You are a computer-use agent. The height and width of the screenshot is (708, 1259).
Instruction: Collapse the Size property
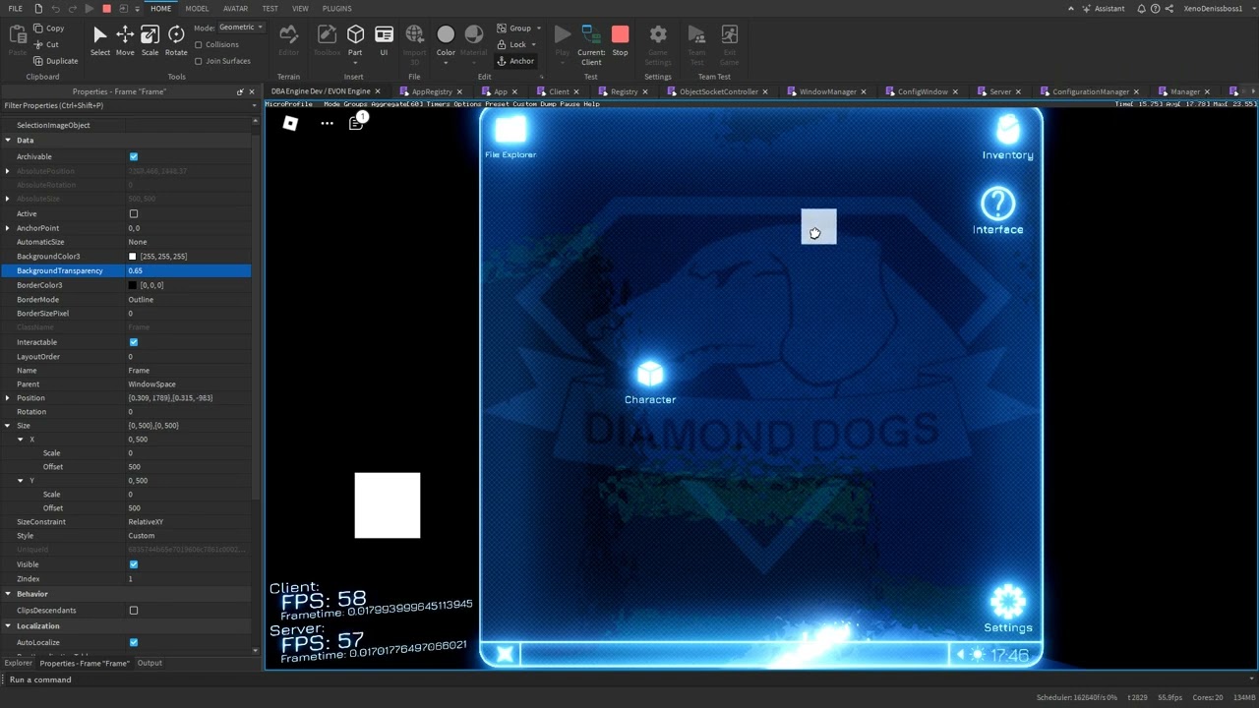8,426
